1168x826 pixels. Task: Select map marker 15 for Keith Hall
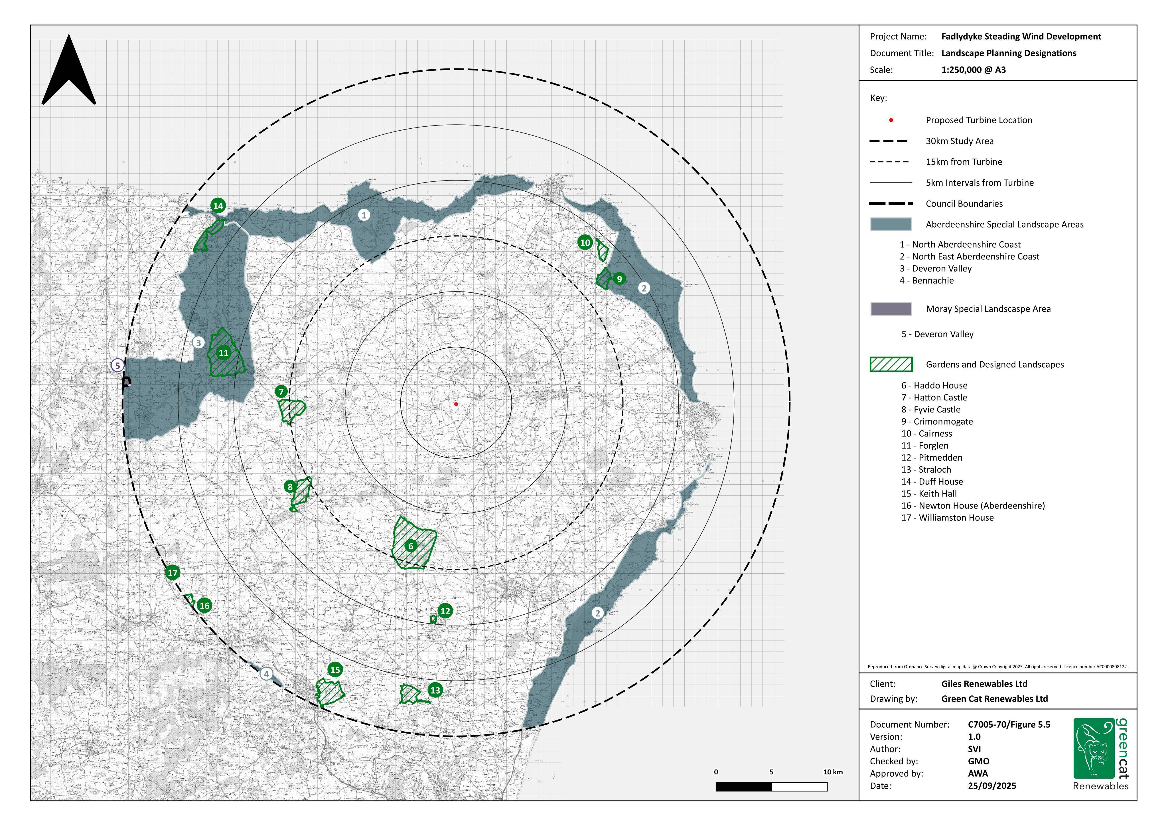335,670
